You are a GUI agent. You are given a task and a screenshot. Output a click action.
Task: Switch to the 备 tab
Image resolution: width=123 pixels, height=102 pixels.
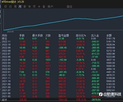pyautogui.click(x=44, y=7)
